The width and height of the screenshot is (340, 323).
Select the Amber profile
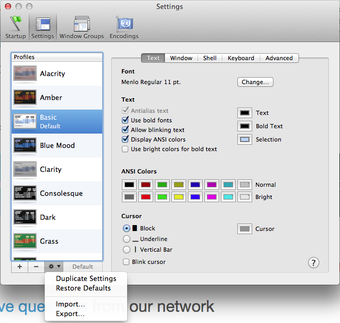point(57,97)
